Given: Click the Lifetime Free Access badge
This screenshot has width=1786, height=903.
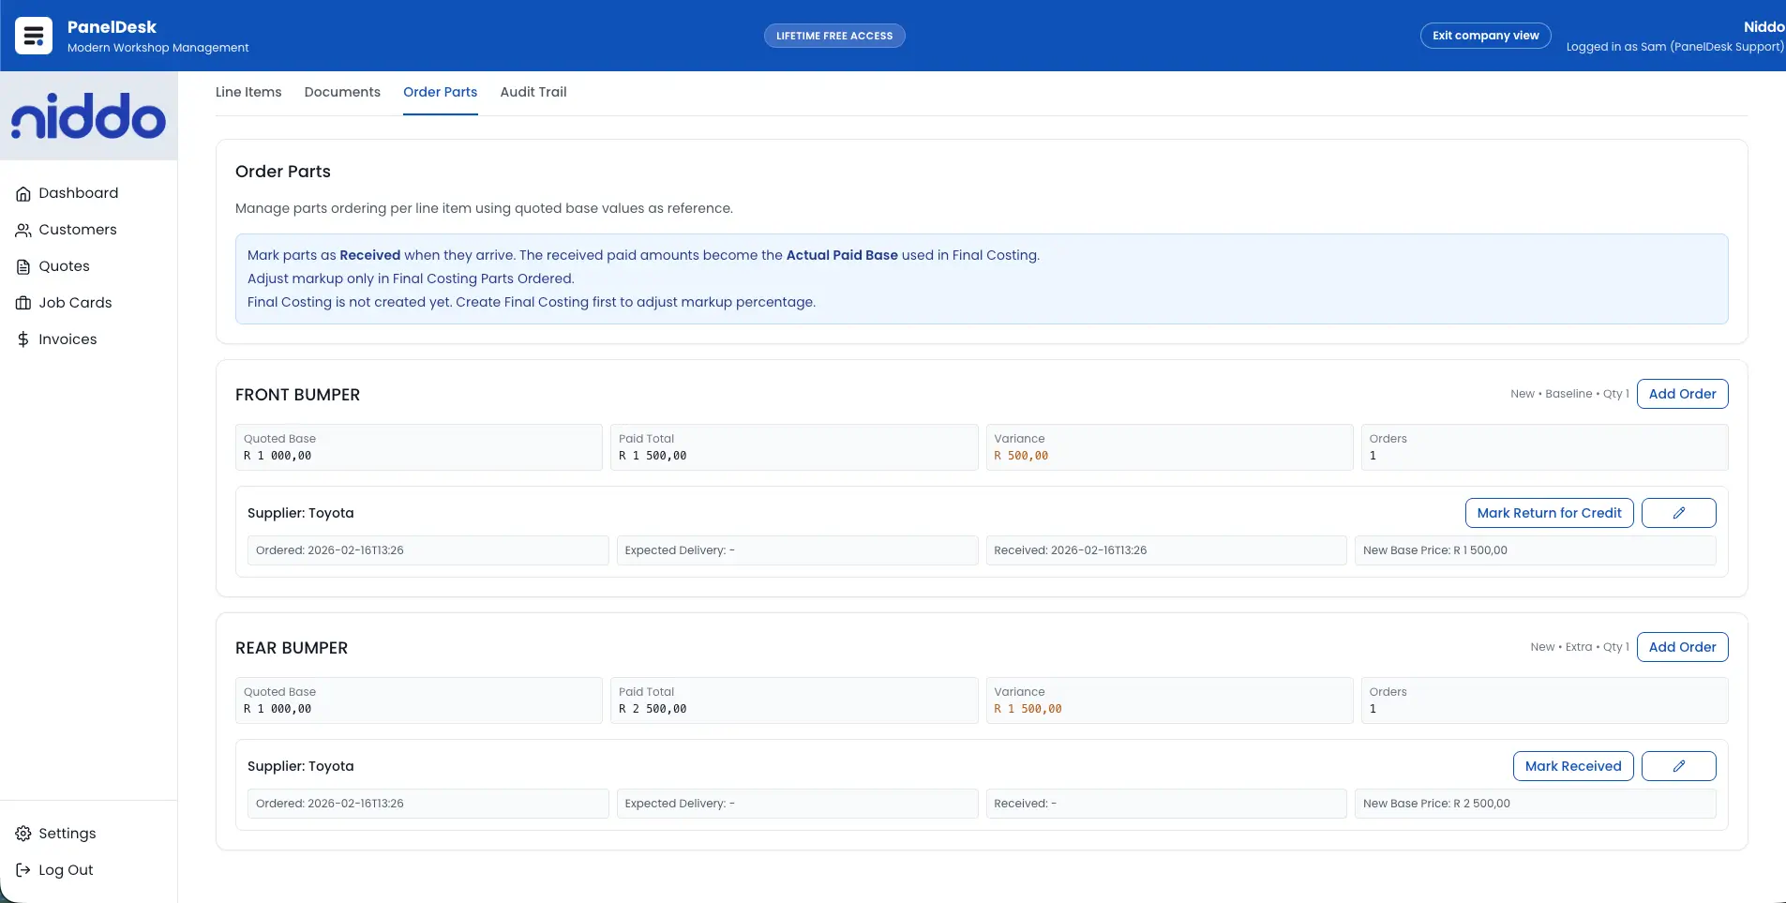Looking at the screenshot, I should click(x=834, y=36).
